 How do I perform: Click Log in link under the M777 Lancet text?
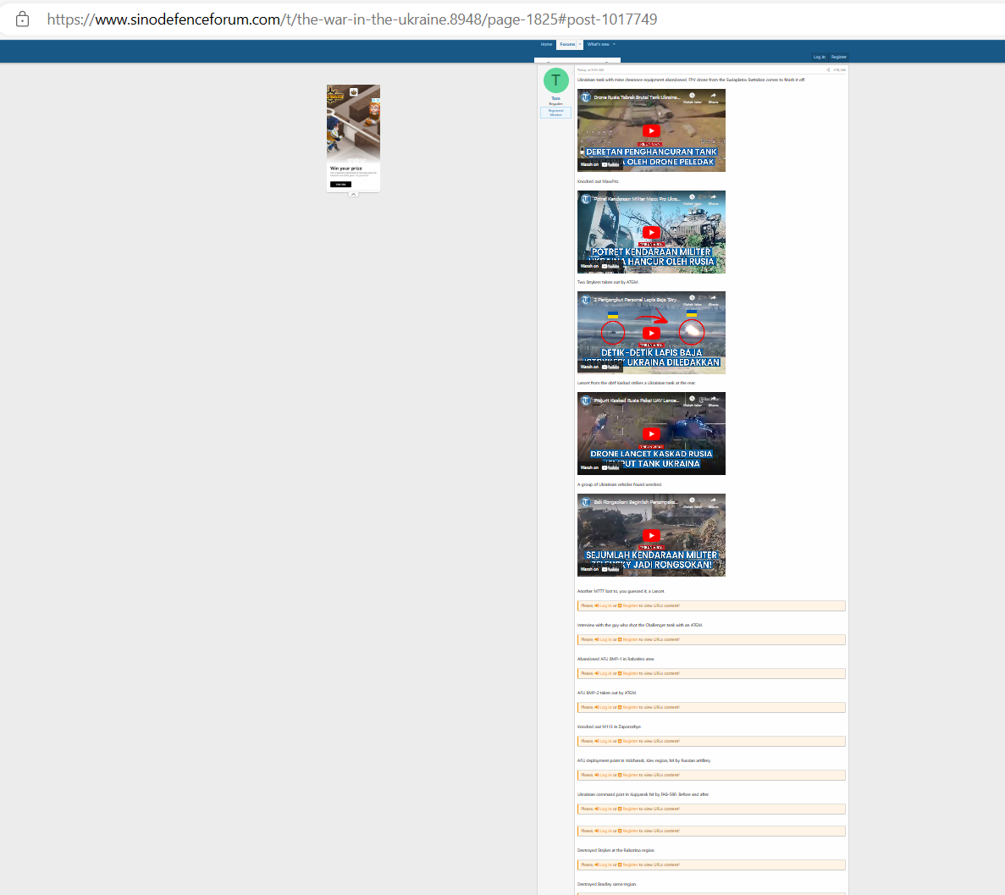605,605
